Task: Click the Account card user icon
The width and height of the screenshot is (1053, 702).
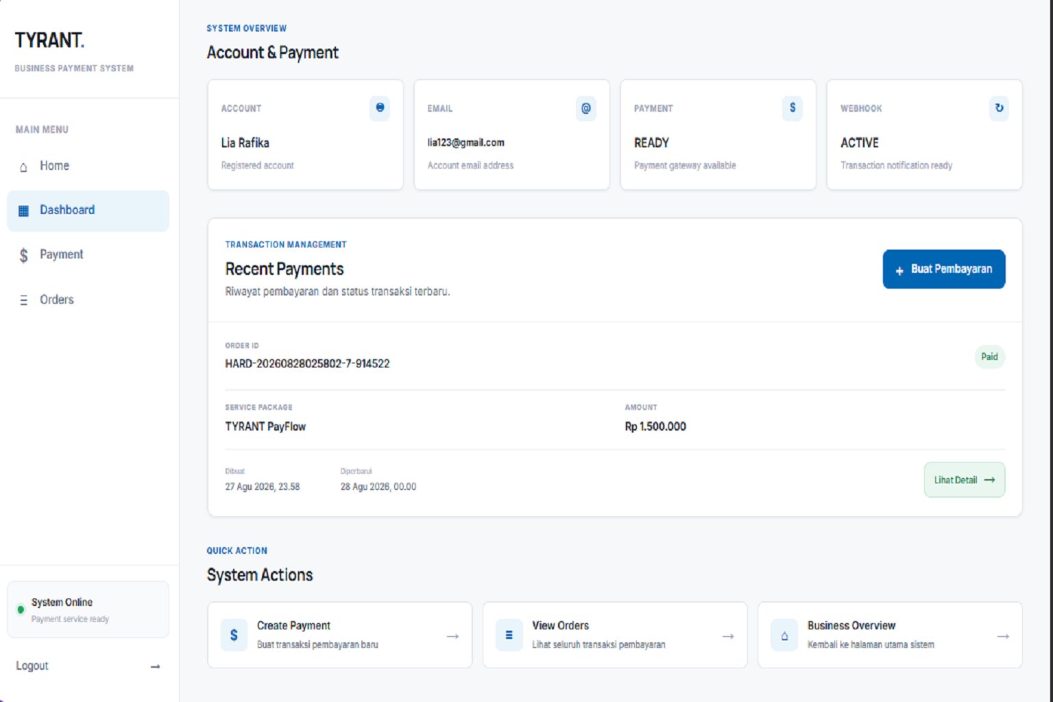Action: pos(380,108)
